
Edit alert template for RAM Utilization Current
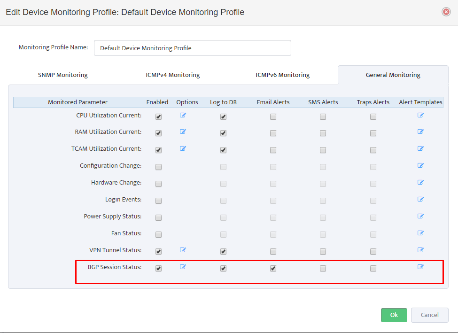pyautogui.click(x=420, y=132)
